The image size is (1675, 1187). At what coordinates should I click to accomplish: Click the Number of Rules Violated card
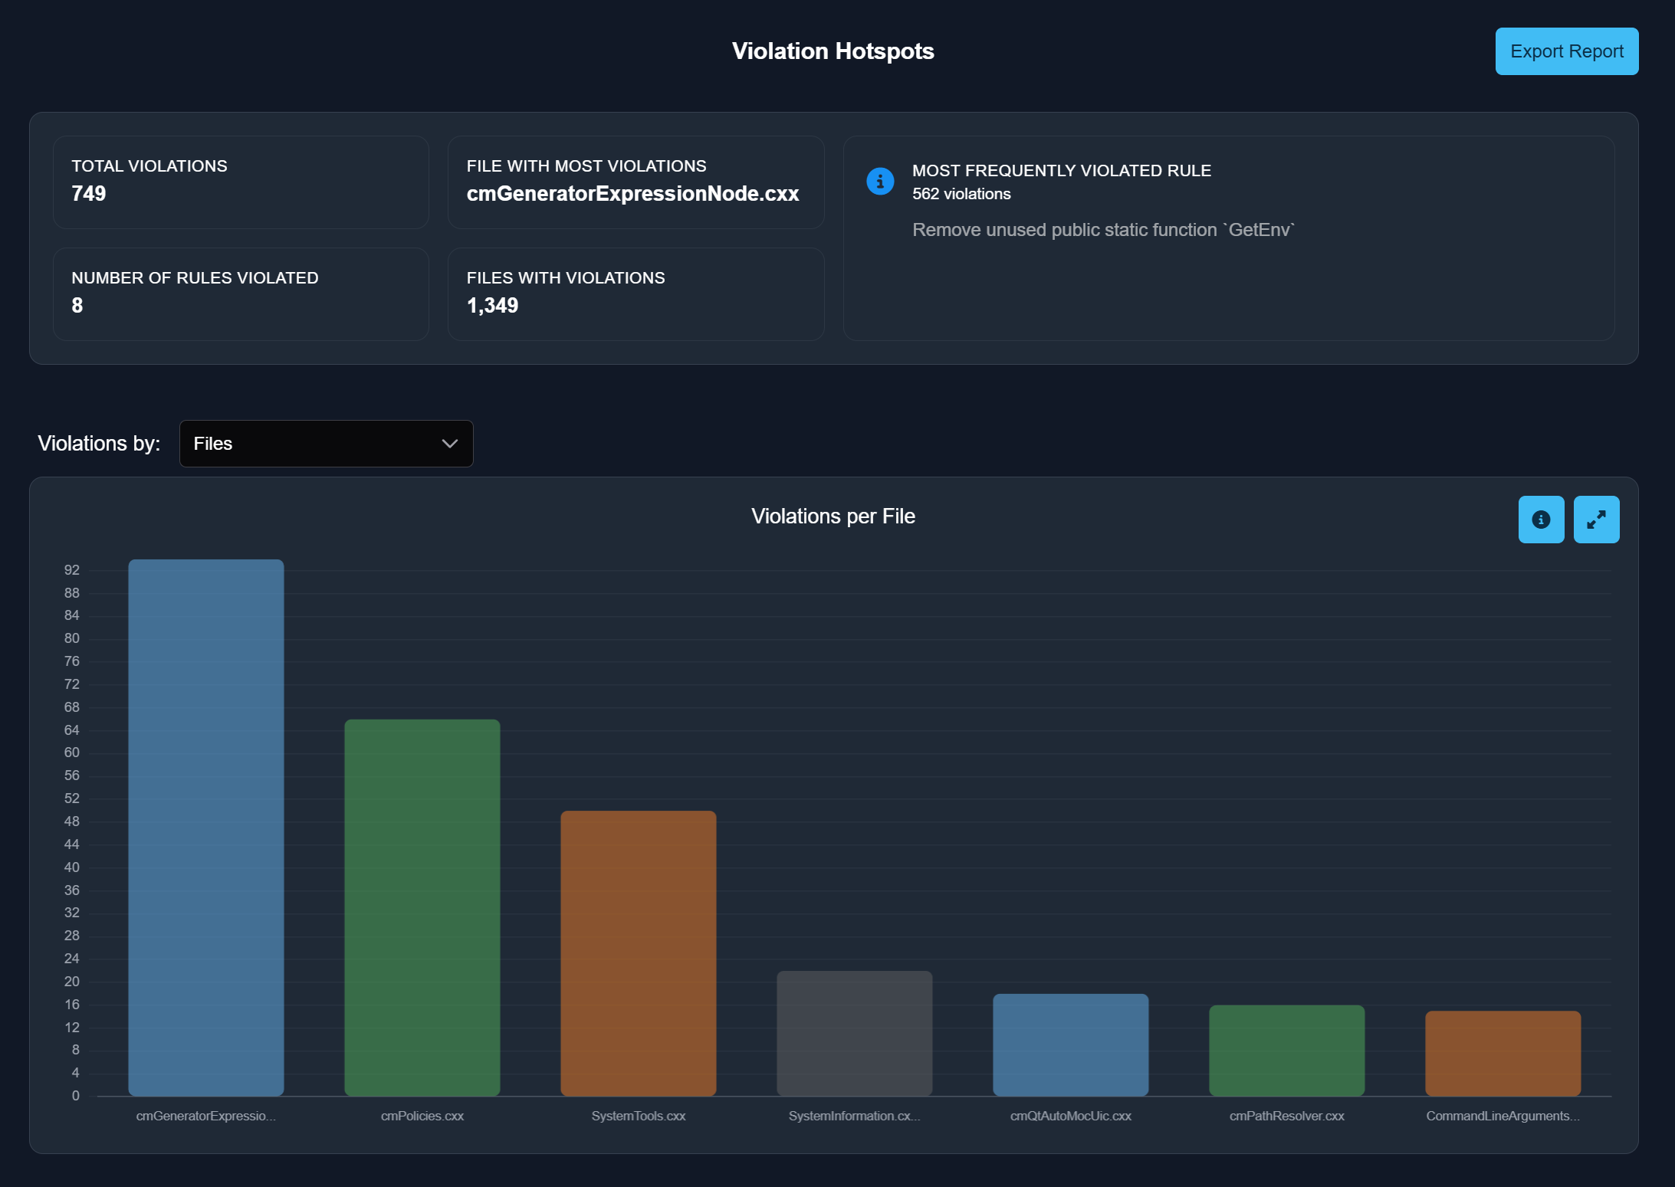[x=241, y=294]
